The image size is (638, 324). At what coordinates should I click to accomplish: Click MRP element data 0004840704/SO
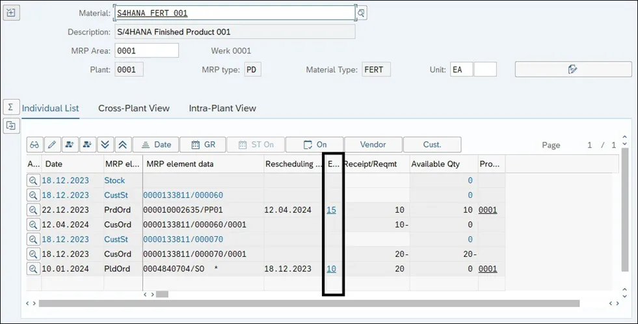(174, 269)
